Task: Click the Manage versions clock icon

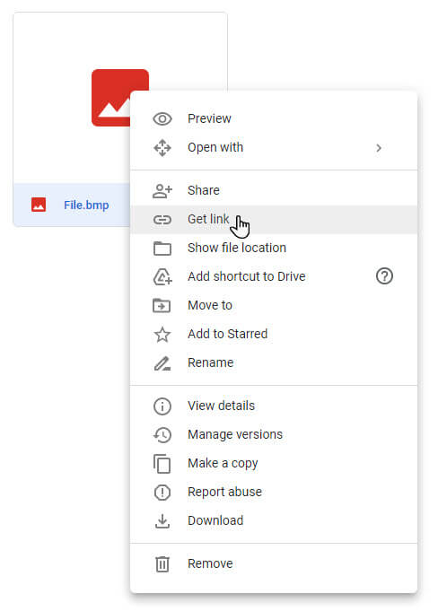Action: pyautogui.click(x=162, y=435)
